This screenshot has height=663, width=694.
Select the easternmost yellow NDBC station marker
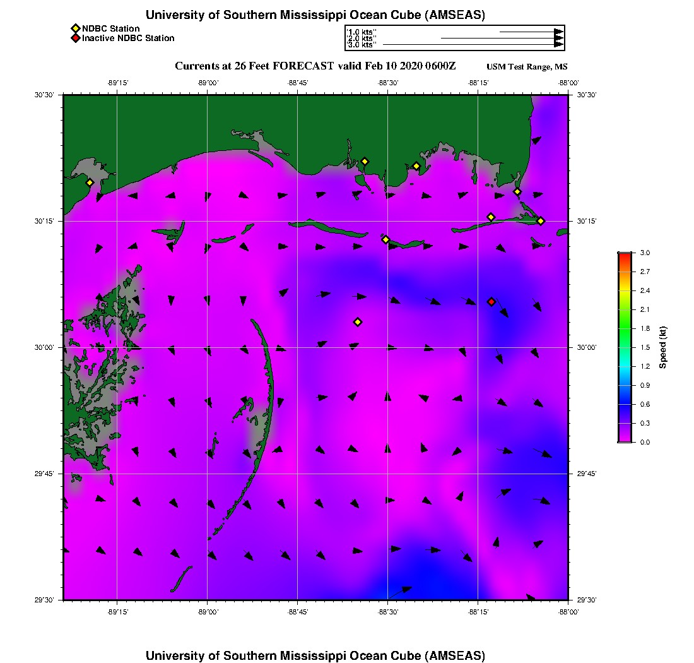click(x=541, y=220)
